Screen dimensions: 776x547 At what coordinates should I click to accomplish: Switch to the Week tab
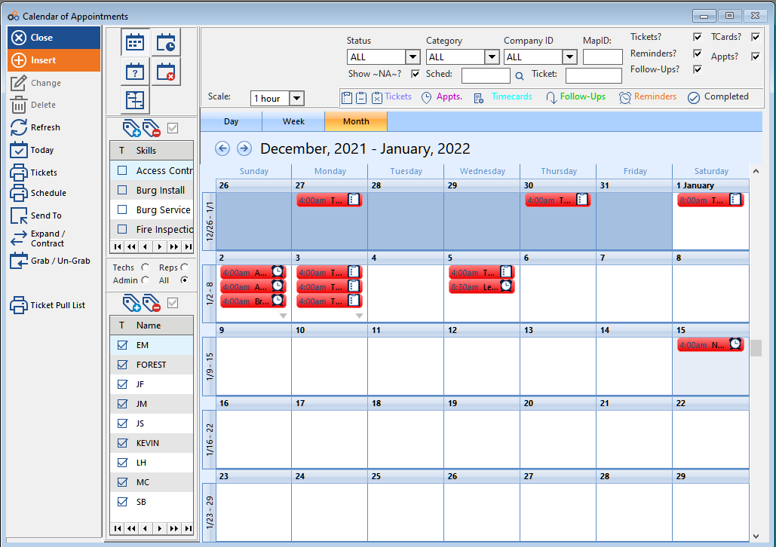[x=293, y=121]
